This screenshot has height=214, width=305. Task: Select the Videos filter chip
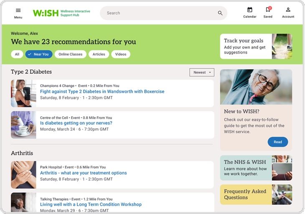click(121, 54)
